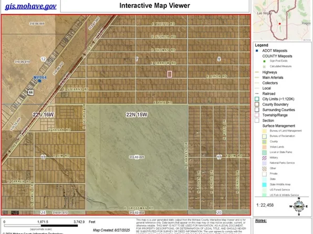Click the Bureau of Land Management swatch
Image resolution: width=313 pixels, height=234 pixels.
point(264,131)
